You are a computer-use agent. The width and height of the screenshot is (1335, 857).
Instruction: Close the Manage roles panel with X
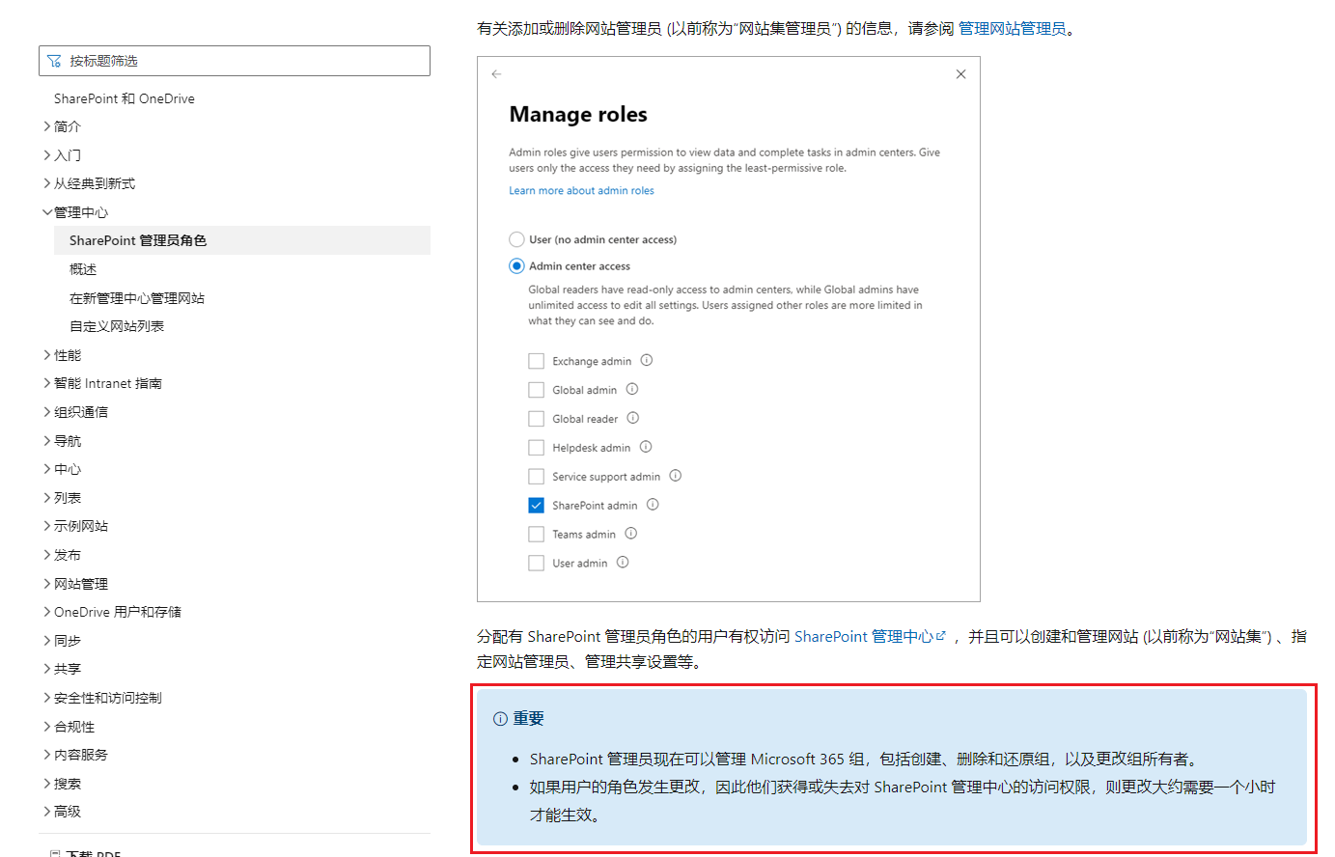(x=960, y=74)
